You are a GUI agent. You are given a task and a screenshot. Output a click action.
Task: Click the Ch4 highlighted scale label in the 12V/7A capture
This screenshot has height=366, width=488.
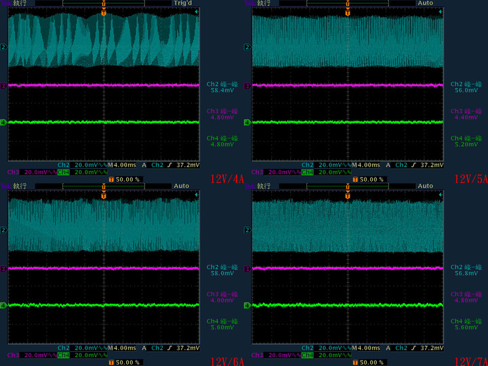pyautogui.click(x=308, y=355)
